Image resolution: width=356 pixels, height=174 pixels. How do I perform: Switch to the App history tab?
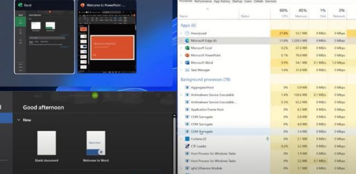click(222, 1)
